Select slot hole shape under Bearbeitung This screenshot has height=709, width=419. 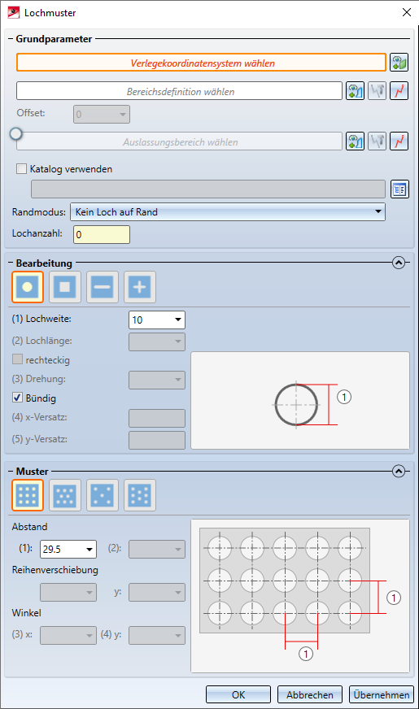point(103,287)
